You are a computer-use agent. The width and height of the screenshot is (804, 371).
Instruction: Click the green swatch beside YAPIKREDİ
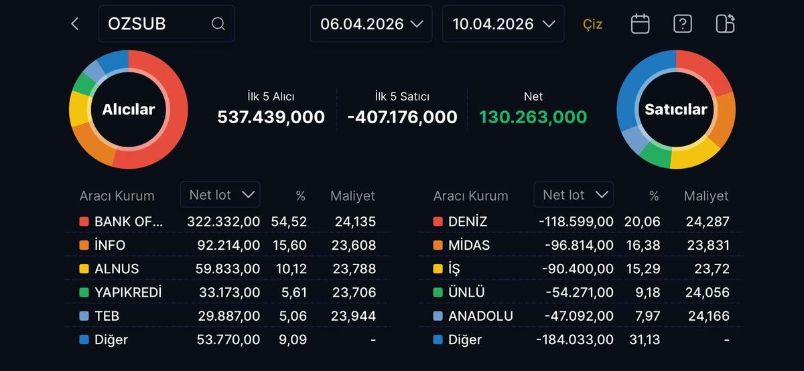click(84, 293)
